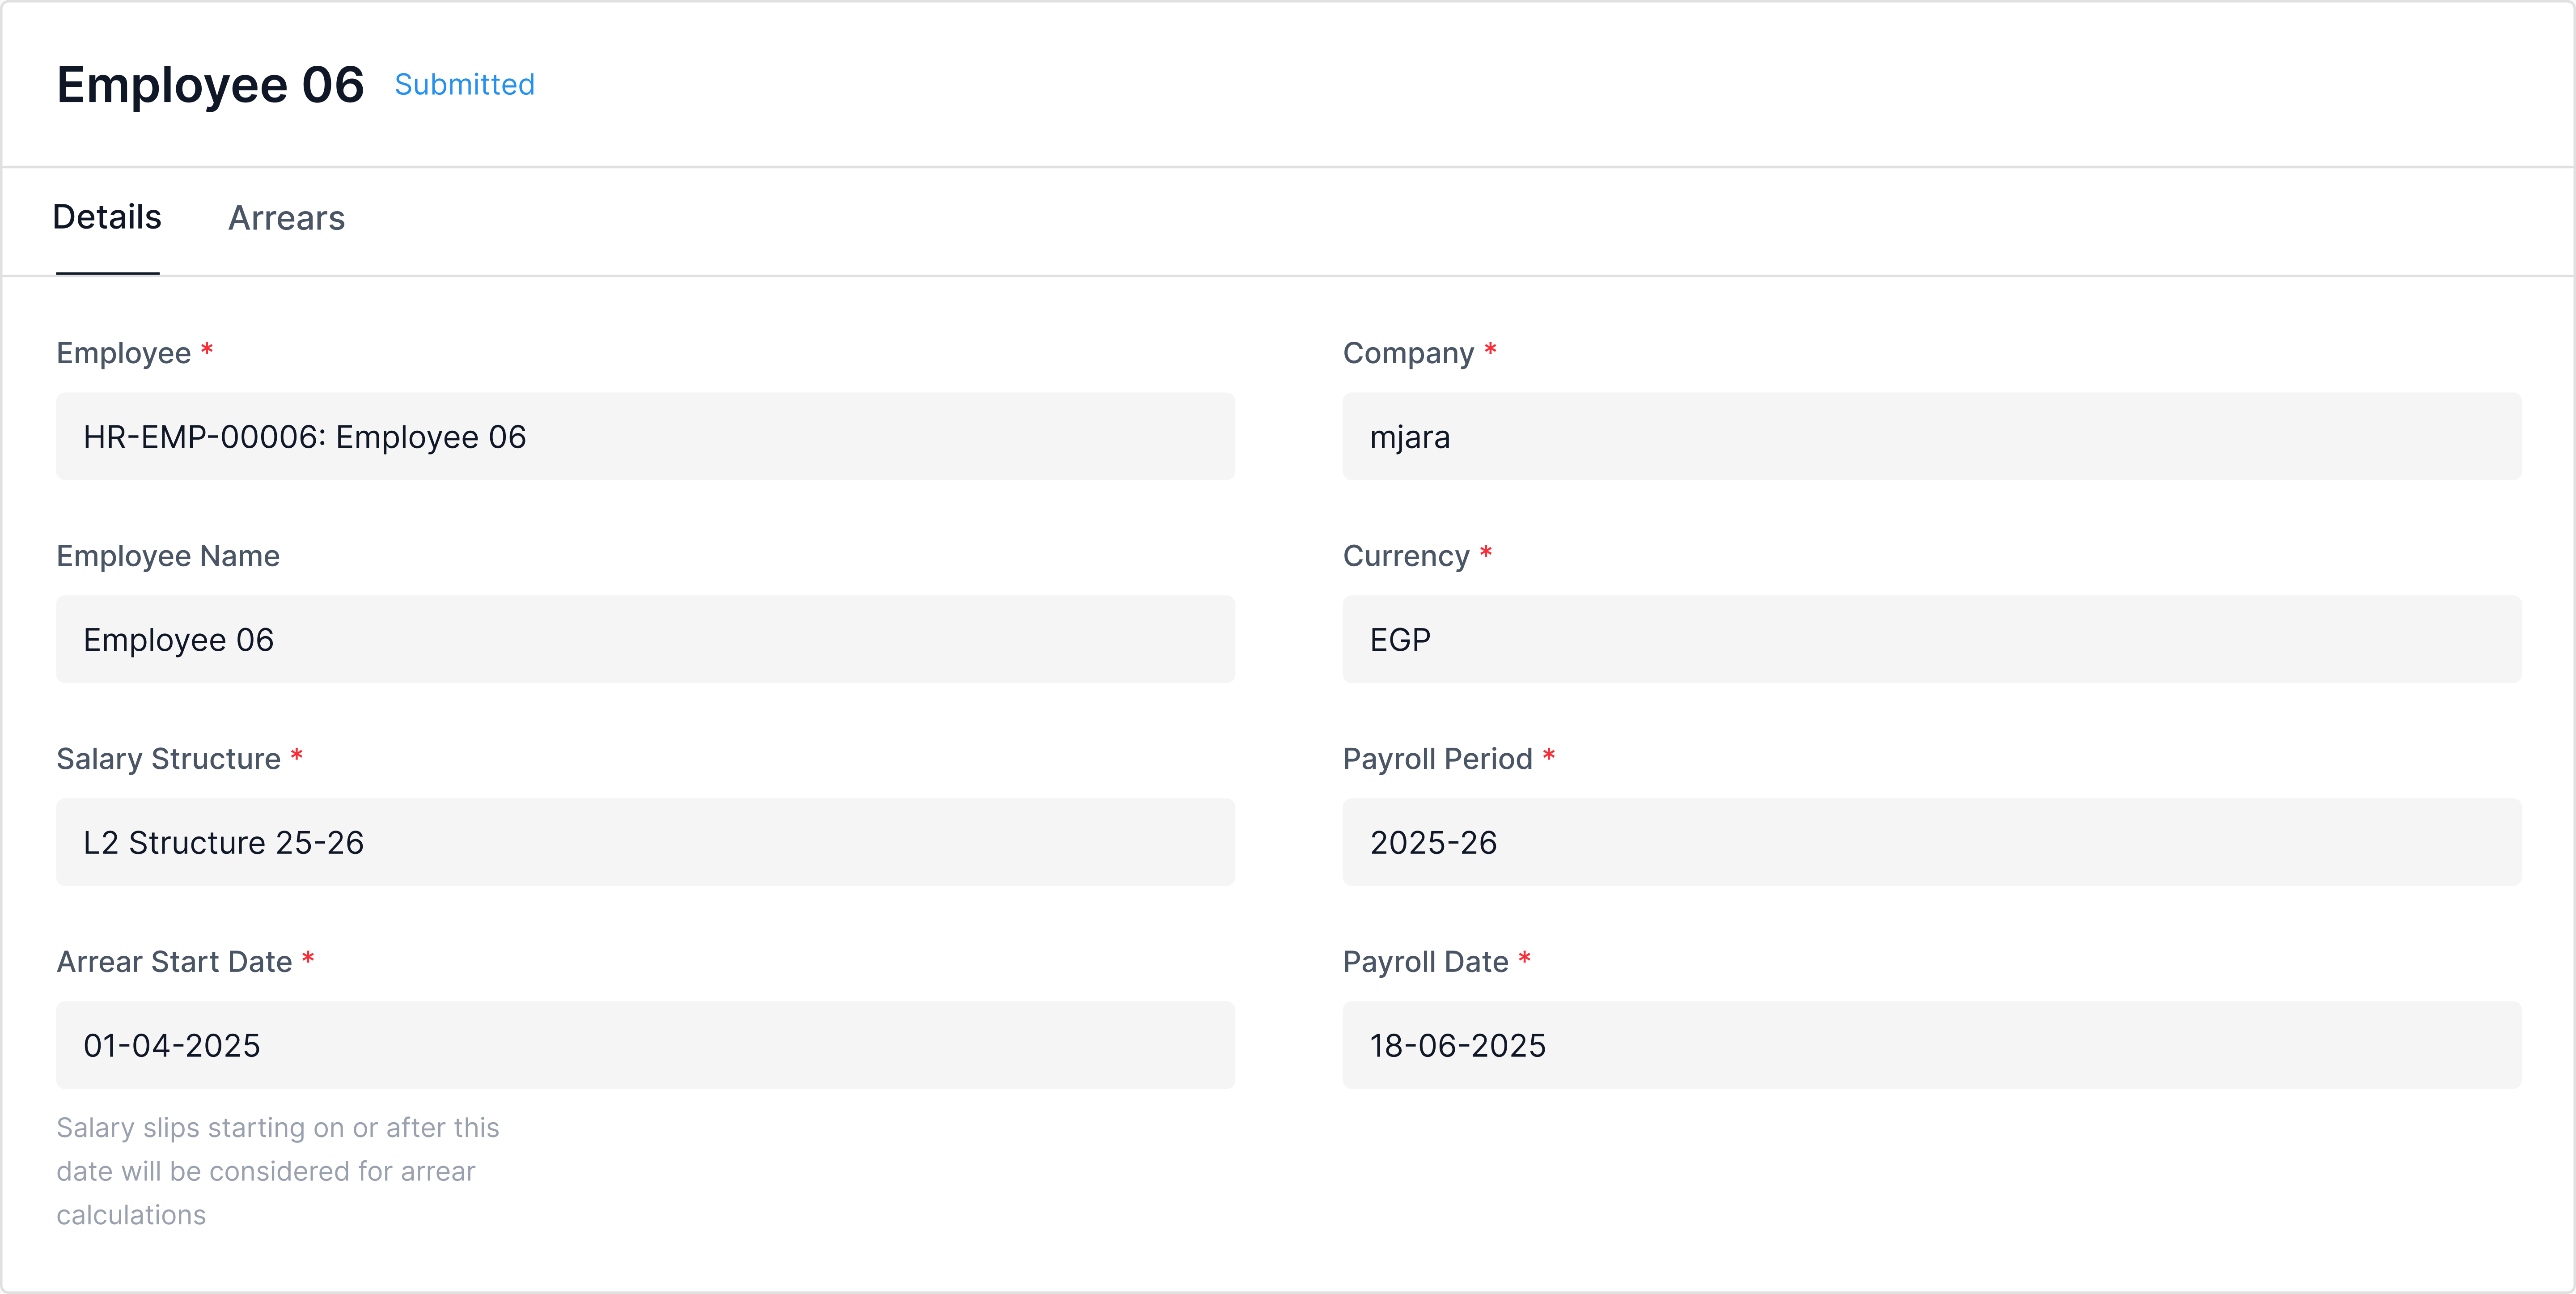
Task: Click the Payroll Date field 18-06-2025
Action: 1931,1045
